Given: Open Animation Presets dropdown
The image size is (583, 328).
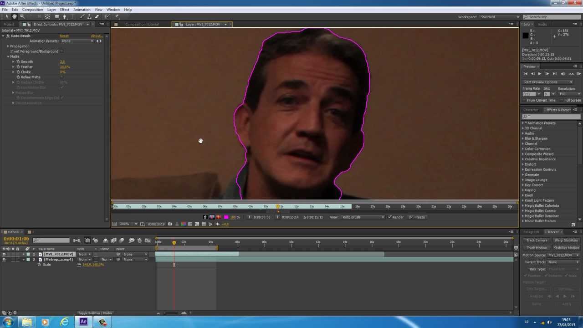Looking at the screenshot, I should (x=77, y=41).
